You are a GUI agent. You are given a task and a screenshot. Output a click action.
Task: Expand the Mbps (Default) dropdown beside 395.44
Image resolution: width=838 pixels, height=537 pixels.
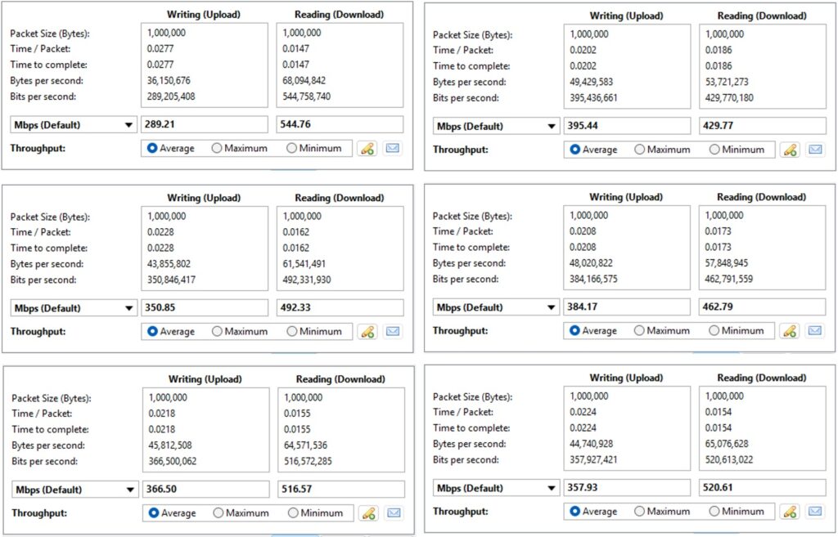click(x=495, y=127)
